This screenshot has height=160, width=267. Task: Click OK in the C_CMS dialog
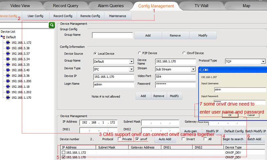click(230, 115)
